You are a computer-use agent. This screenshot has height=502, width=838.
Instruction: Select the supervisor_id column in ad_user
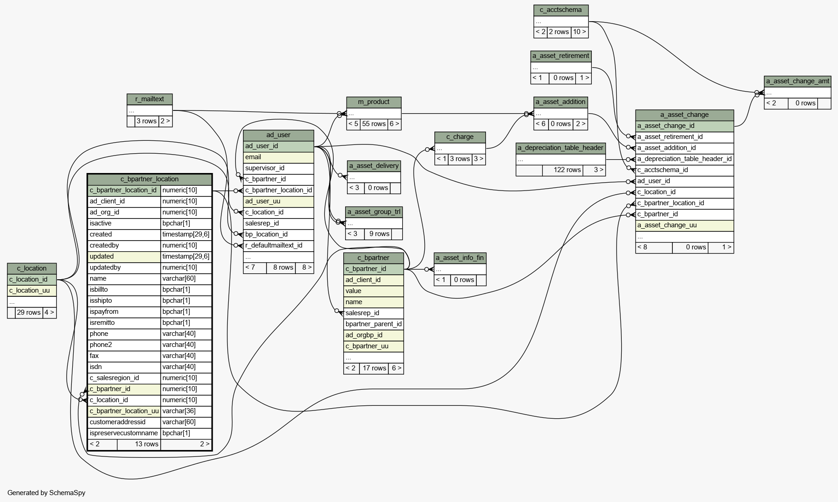point(278,168)
